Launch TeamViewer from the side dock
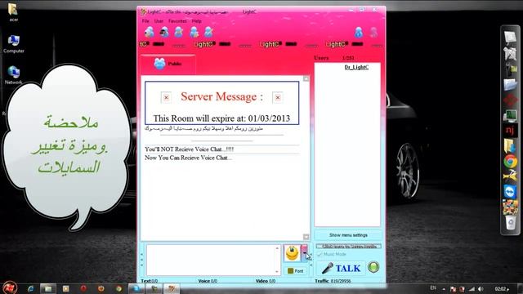The height and width of the screenshot is (294, 523). tap(510, 192)
